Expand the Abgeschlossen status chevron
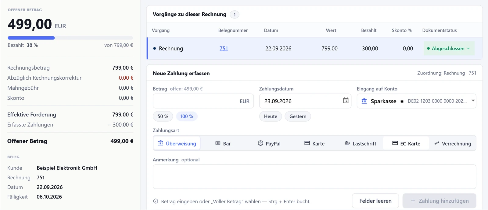 coord(468,48)
